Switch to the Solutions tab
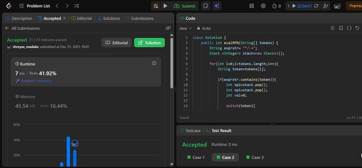Image resolution: width=362 pixels, height=168 pixels. (x=109, y=18)
